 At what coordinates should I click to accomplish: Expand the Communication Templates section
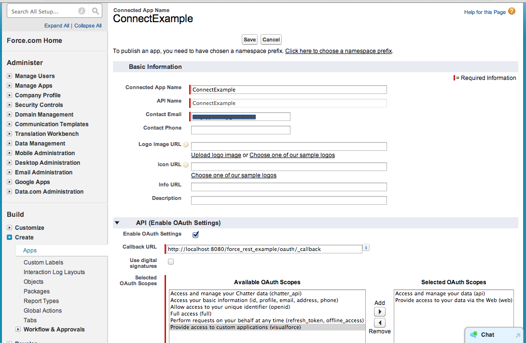pyautogui.click(x=9, y=124)
